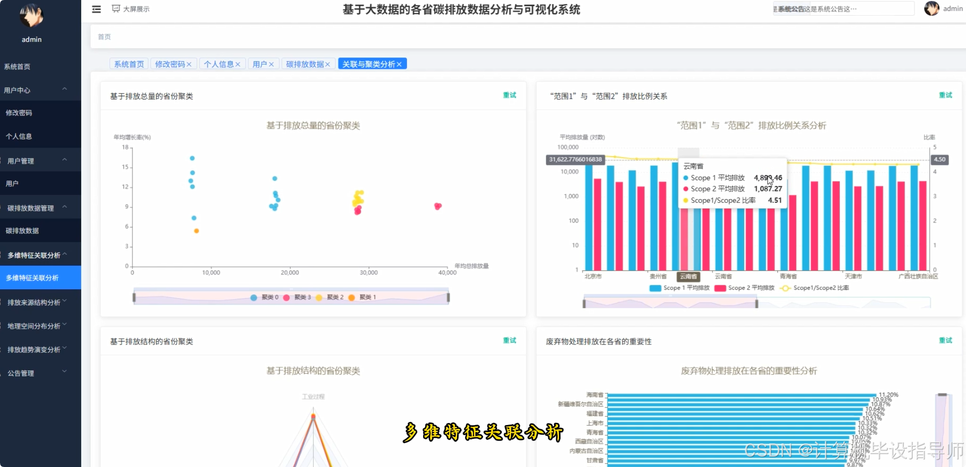Open 碳排放数据 in the sidebar
Screen dimensions: 966x467
pyautogui.click(x=41, y=231)
